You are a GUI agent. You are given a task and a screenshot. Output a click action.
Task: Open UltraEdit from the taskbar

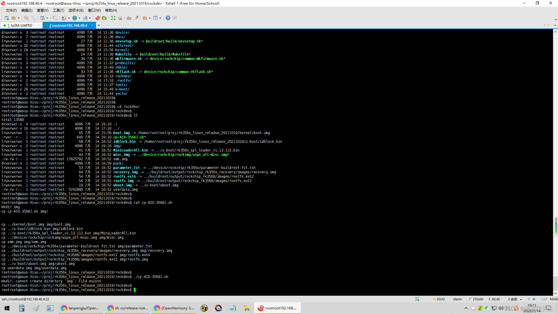(x=204, y=308)
